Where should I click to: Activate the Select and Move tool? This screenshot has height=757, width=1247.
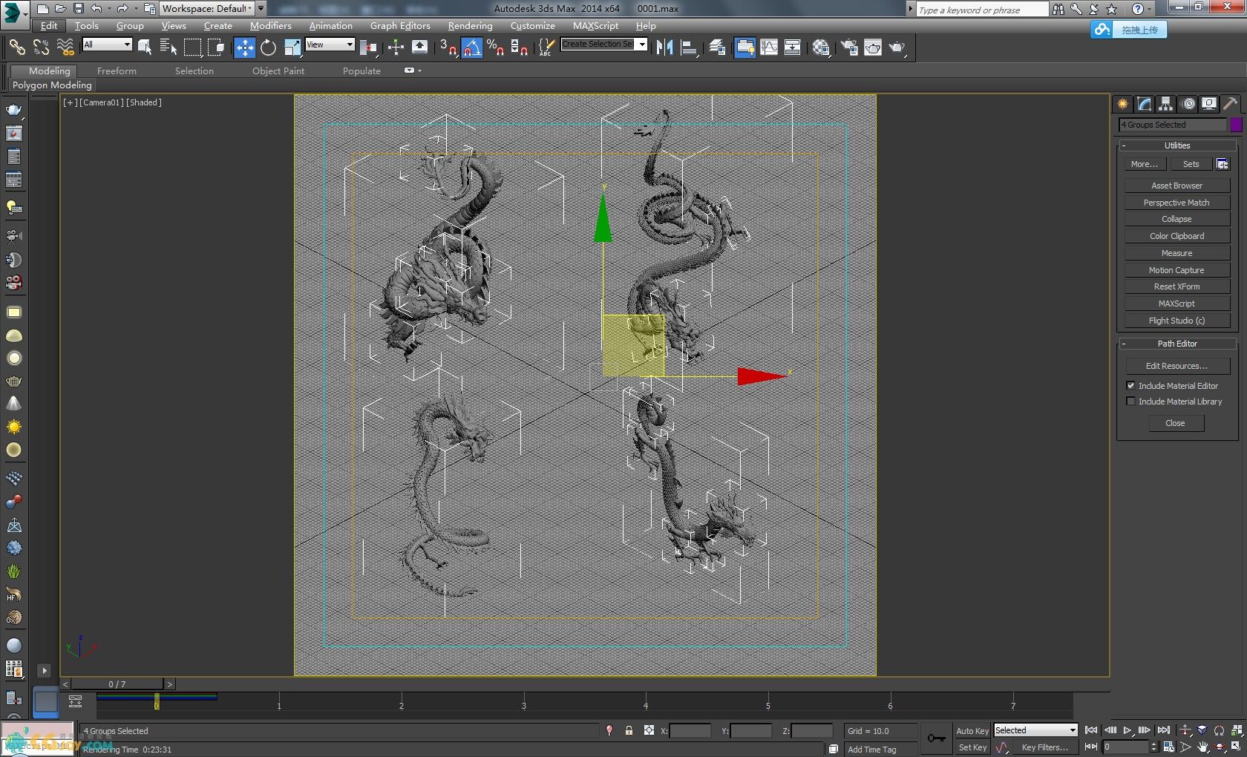coord(244,47)
